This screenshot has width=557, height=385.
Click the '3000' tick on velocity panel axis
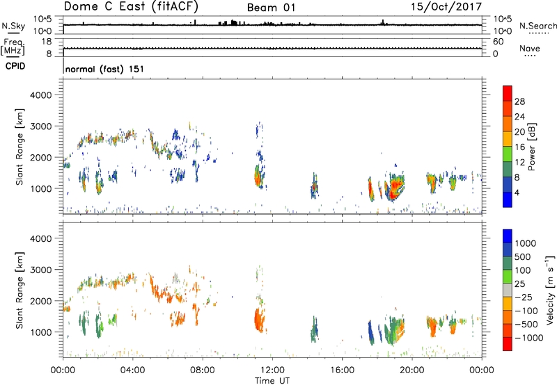point(41,270)
